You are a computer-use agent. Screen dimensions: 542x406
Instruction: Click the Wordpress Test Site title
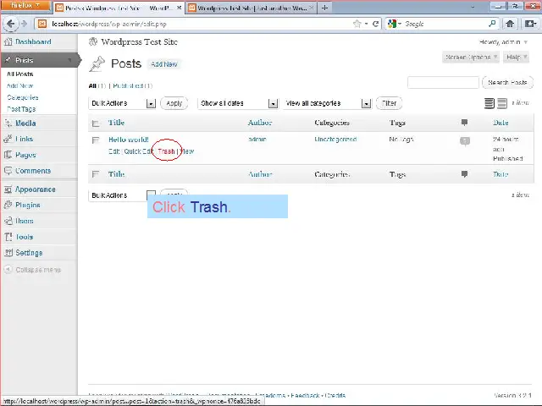pos(139,41)
